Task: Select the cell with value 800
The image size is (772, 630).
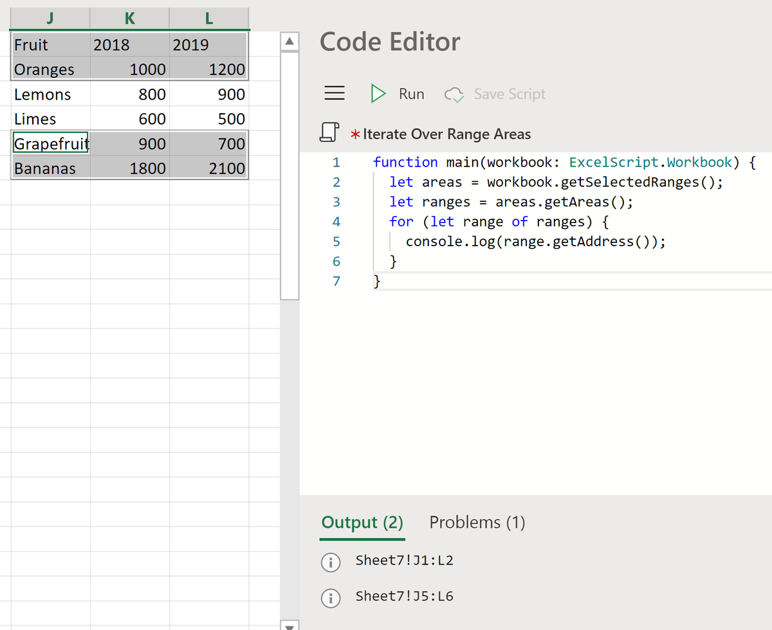Action: (130, 94)
